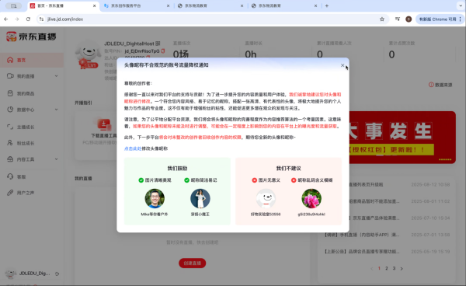The image size is (466, 286).
Task: Open the 【调研】手机直播 announcement
Action: tap(362, 235)
